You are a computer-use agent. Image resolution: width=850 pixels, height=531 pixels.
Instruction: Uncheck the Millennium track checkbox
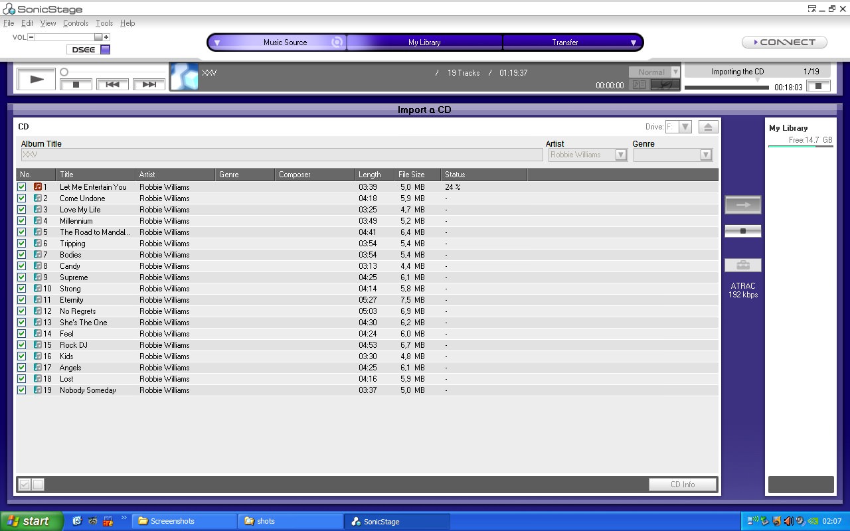click(22, 221)
